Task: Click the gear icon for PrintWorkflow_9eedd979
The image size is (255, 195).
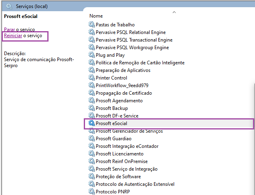Action: point(92,86)
